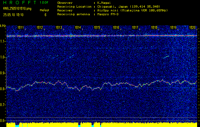Click the 1817 time marker
The height and width of the screenshot is (127, 200).
[135, 27]
